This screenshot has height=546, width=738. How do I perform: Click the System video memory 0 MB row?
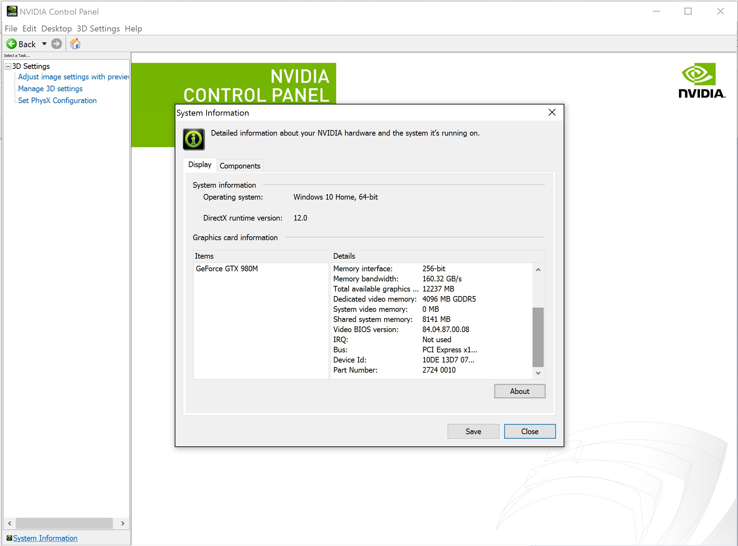432,309
